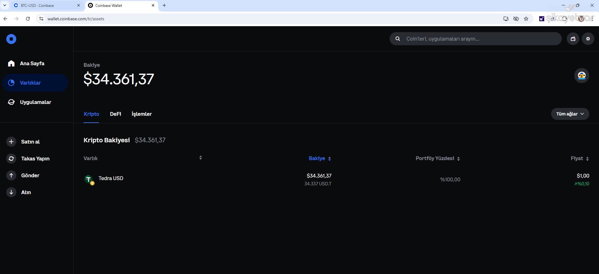Select Varlıklar in the sidebar
Viewport: 599px width, 274px height.
(35, 83)
